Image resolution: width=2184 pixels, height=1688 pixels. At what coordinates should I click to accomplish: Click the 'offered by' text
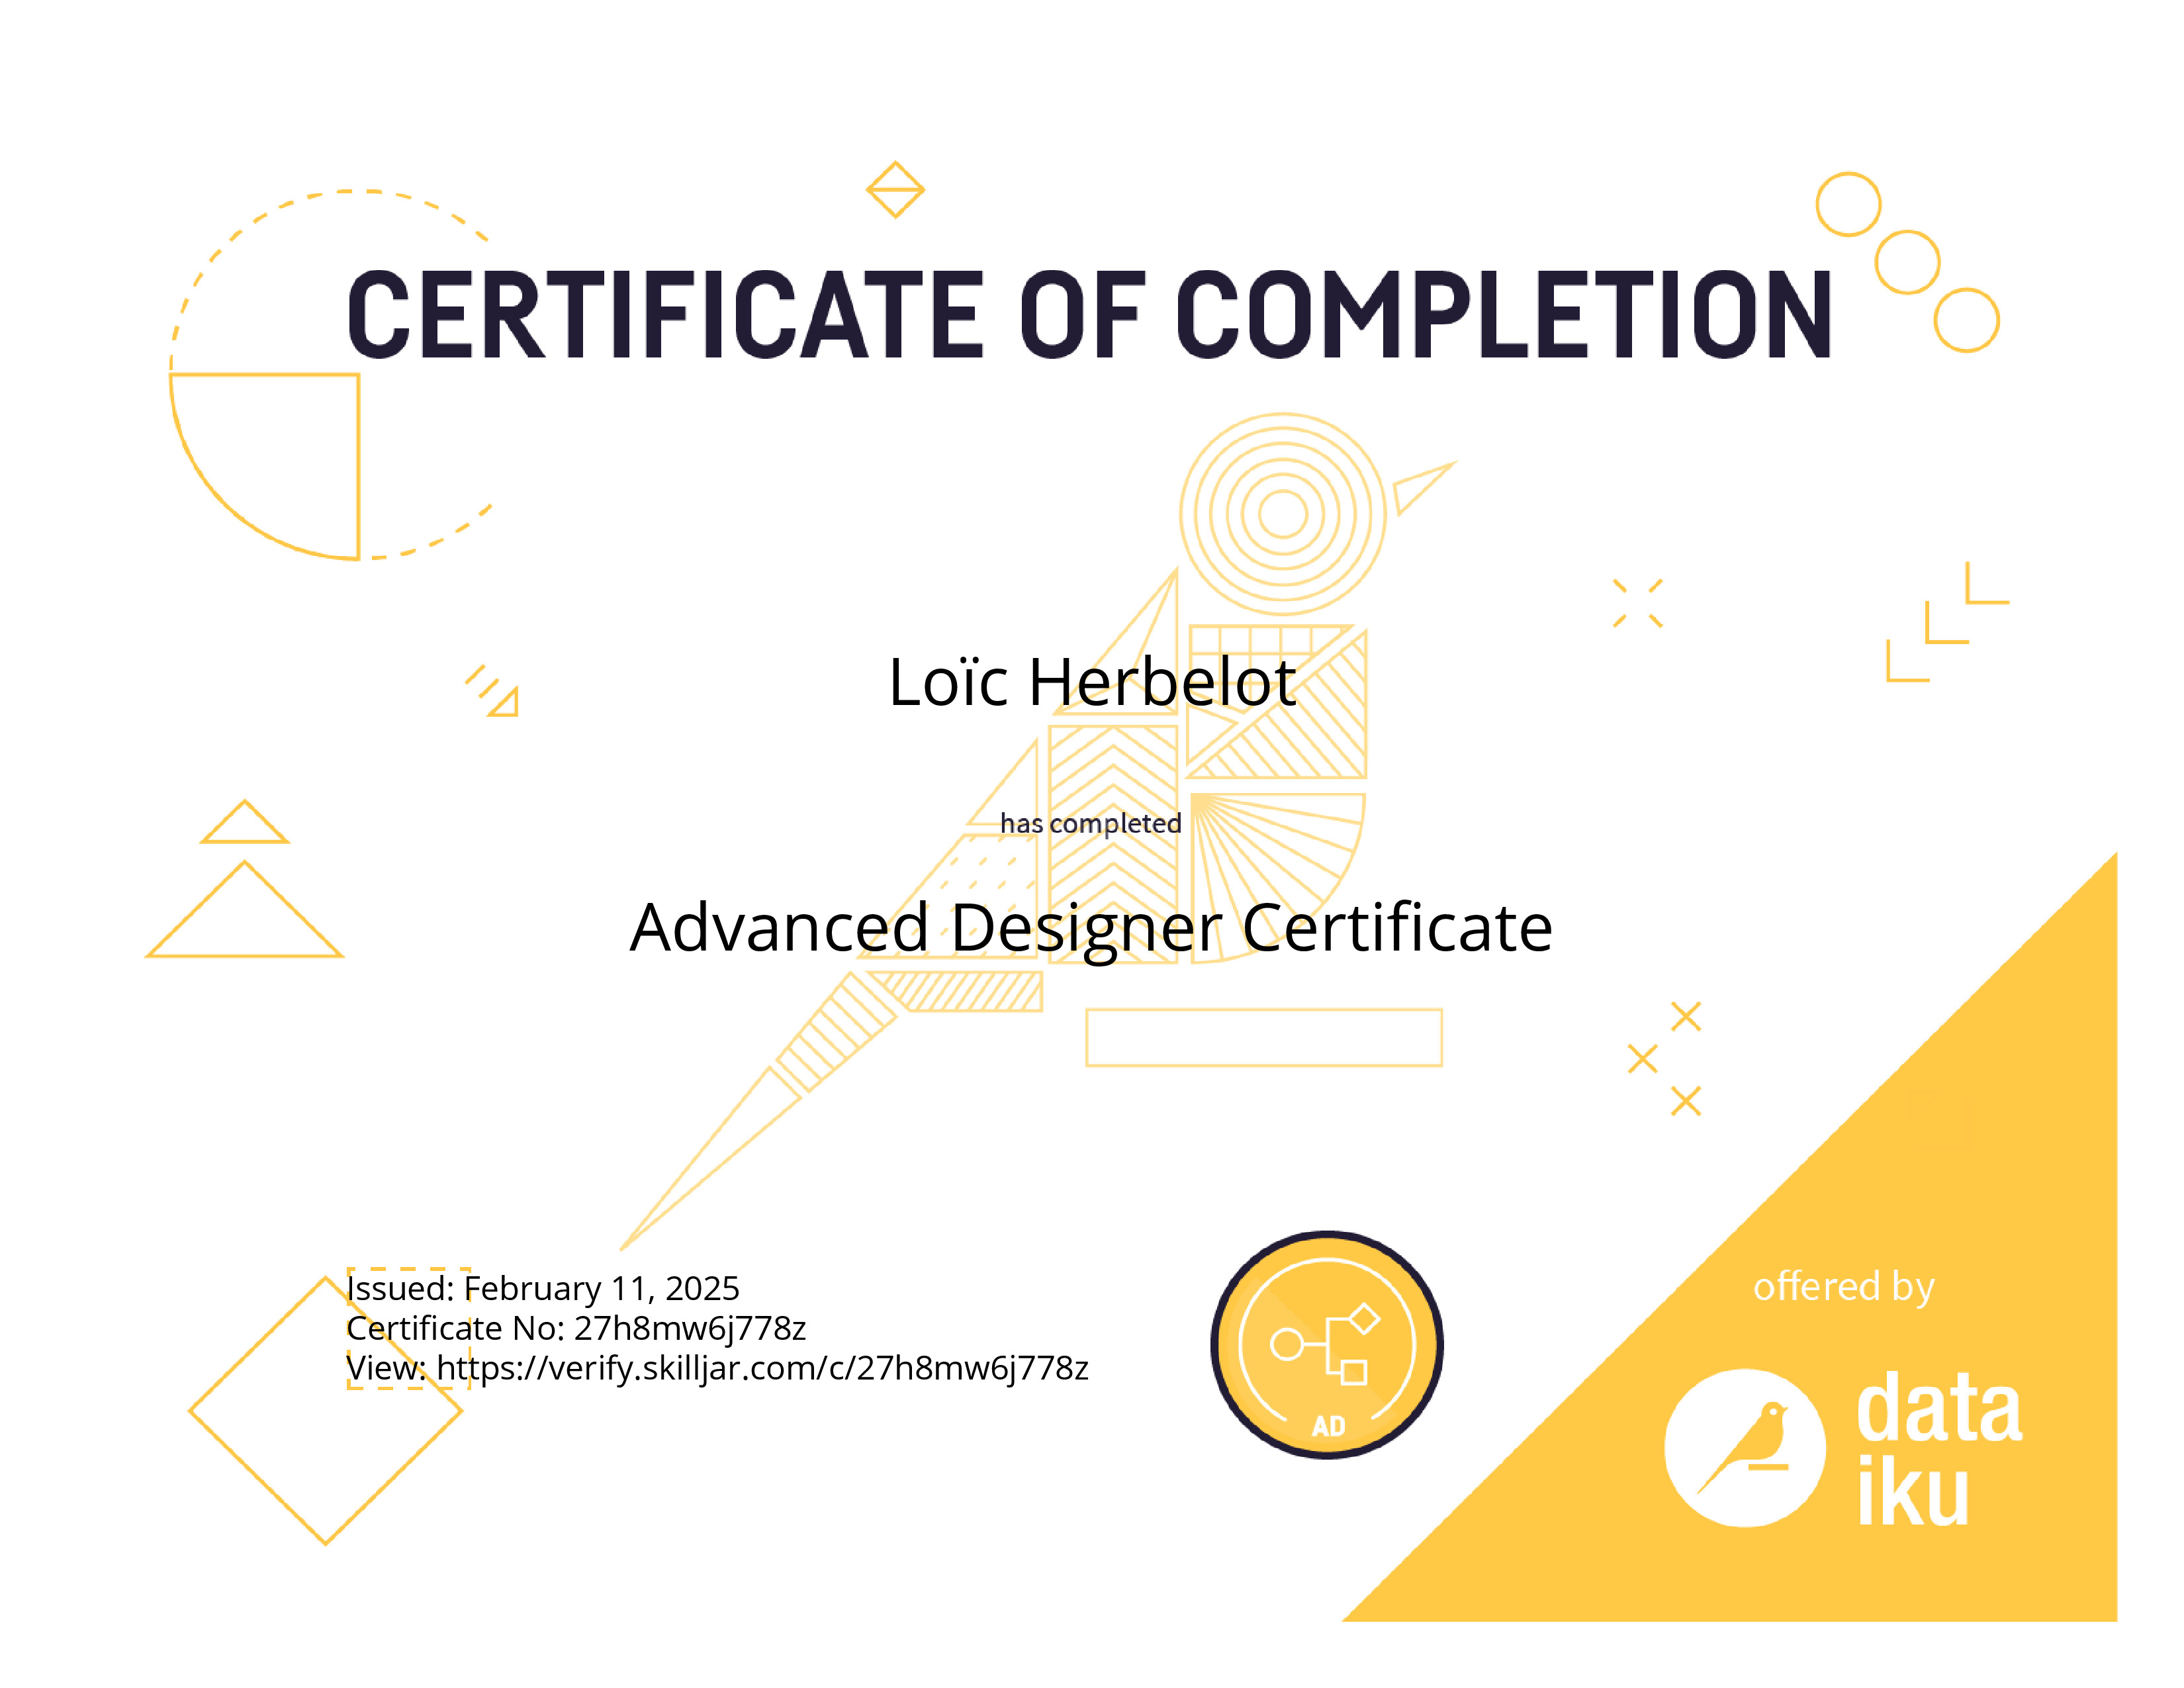coord(1844,1287)
